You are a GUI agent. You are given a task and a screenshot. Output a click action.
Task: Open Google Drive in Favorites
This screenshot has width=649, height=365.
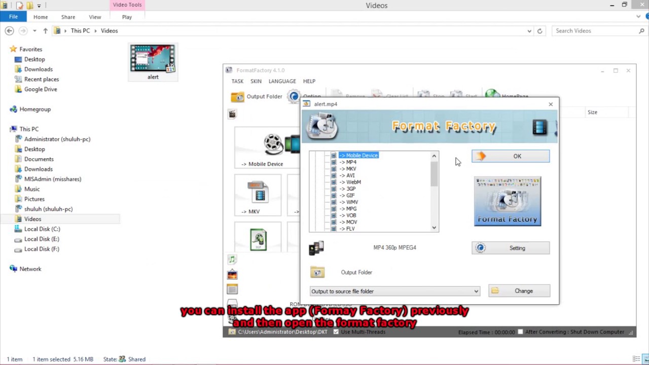(41, 89)
